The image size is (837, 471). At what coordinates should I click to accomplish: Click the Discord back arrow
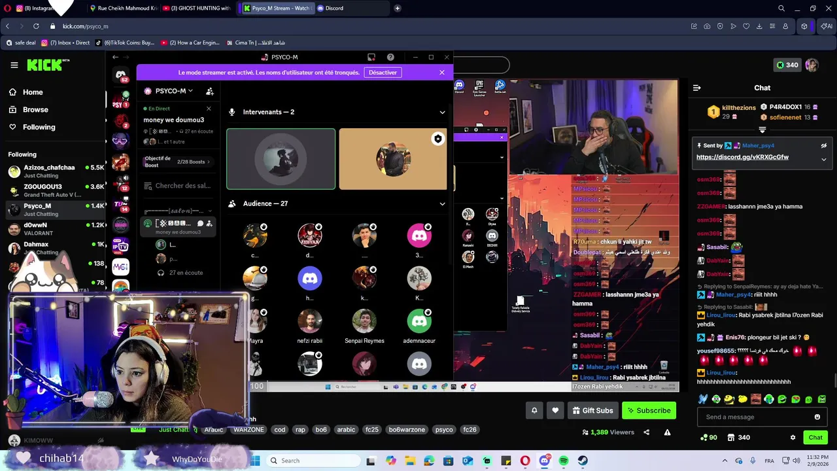[x=115, y=57]
